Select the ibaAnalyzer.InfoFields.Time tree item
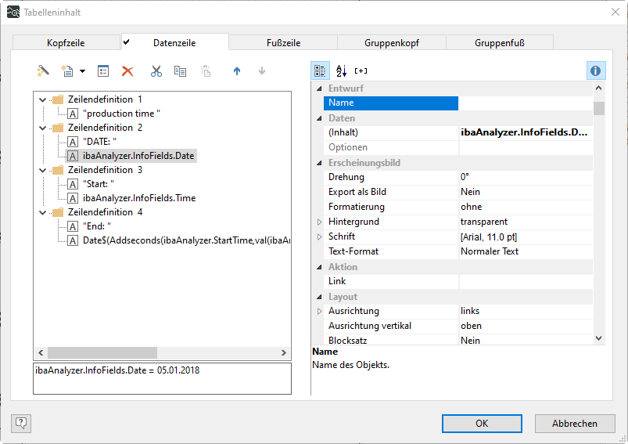The width and height of the screenshot is (628, 444). click(138, 198)
